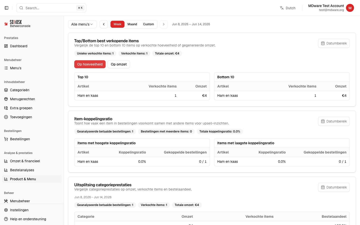
Task: Click Totale koppelingsratio: 0.0% badge
Action: (x=220, y=131)
